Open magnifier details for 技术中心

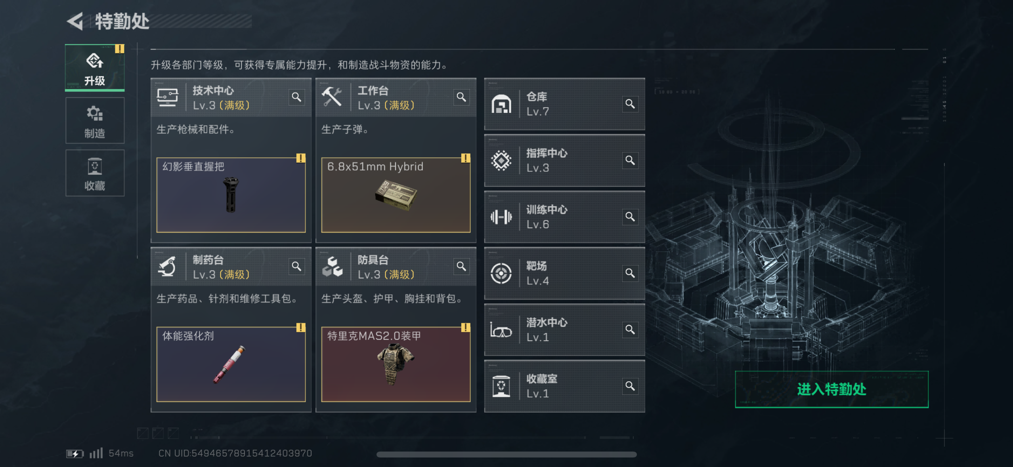296,97
